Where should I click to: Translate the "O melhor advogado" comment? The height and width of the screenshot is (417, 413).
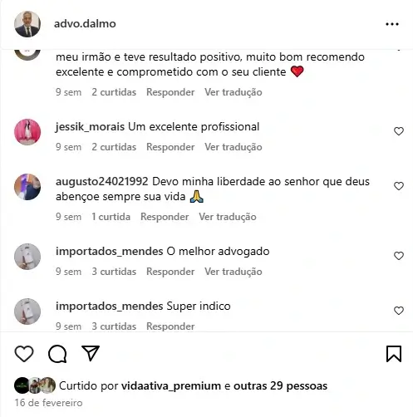[234, 272]
